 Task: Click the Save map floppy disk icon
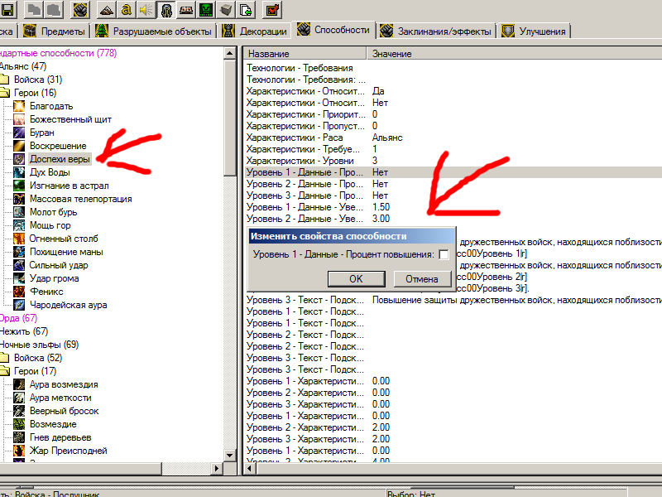tap(7, 9)
